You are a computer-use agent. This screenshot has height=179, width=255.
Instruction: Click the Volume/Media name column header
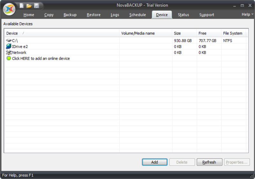click(x=146, y=33)
